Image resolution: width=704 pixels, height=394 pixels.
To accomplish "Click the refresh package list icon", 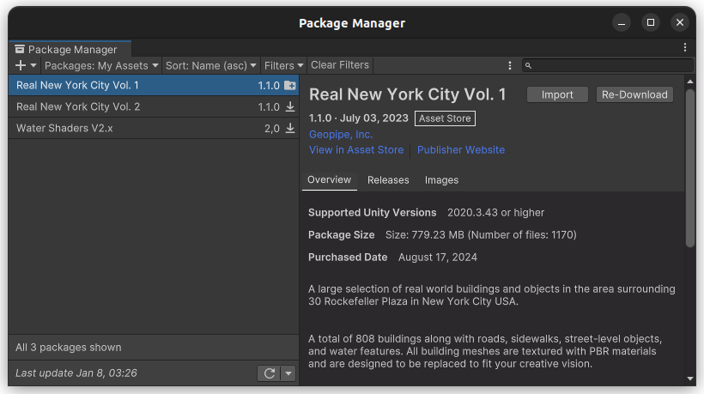I will click(269, 373).
